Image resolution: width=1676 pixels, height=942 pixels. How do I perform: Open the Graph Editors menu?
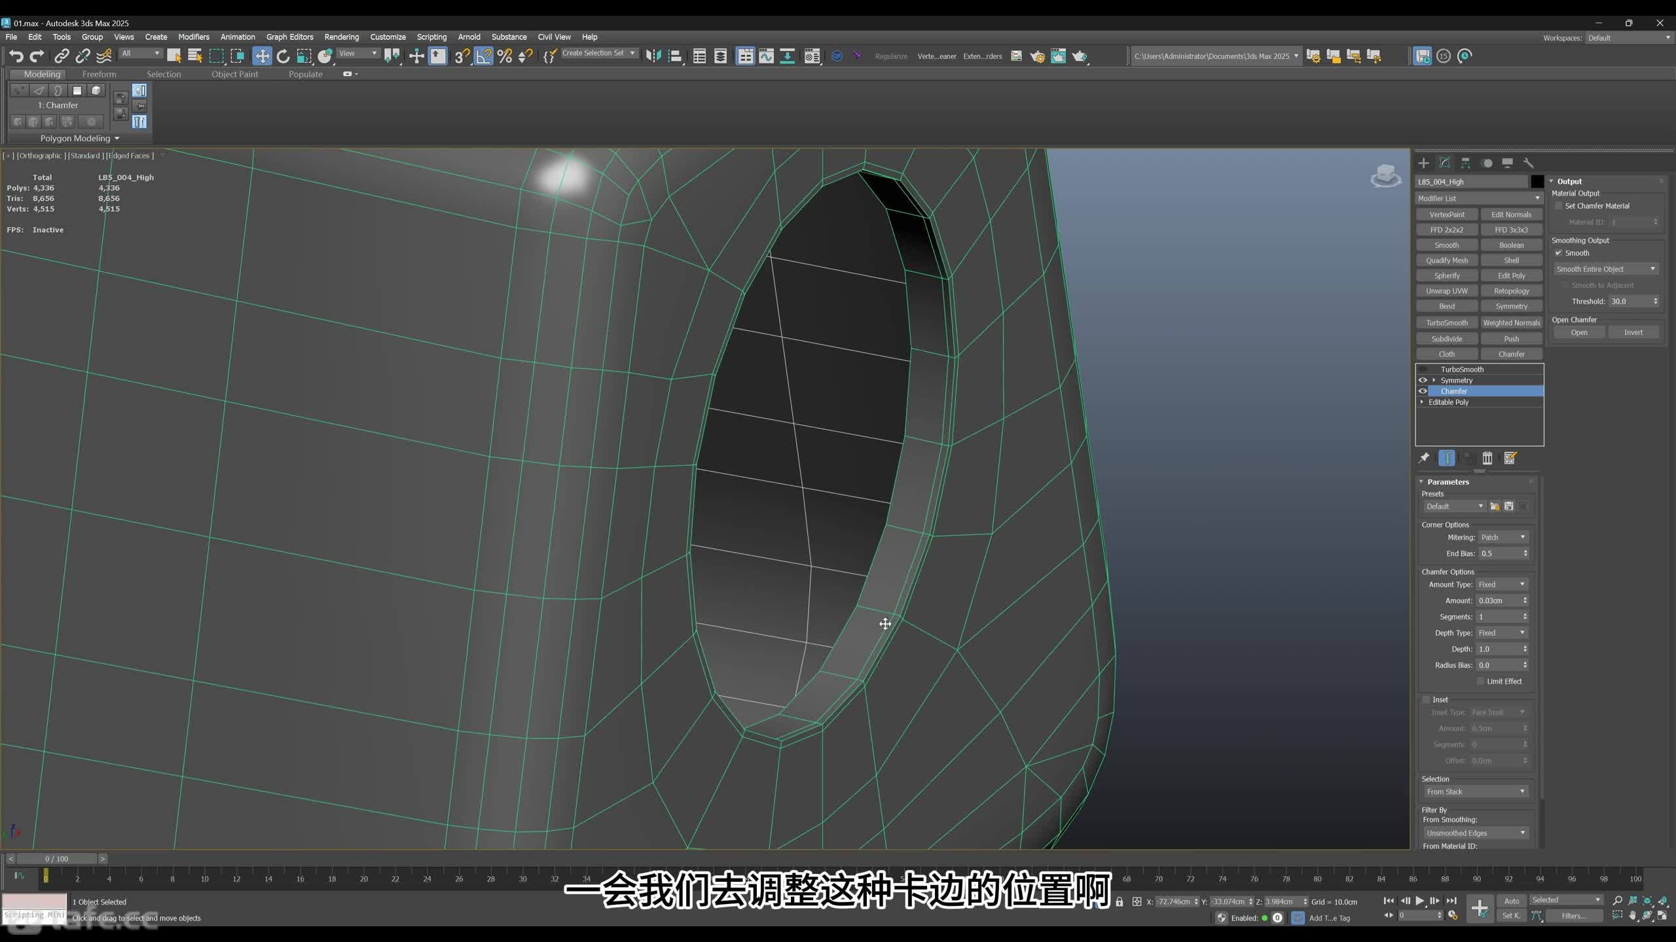point(289,37)
